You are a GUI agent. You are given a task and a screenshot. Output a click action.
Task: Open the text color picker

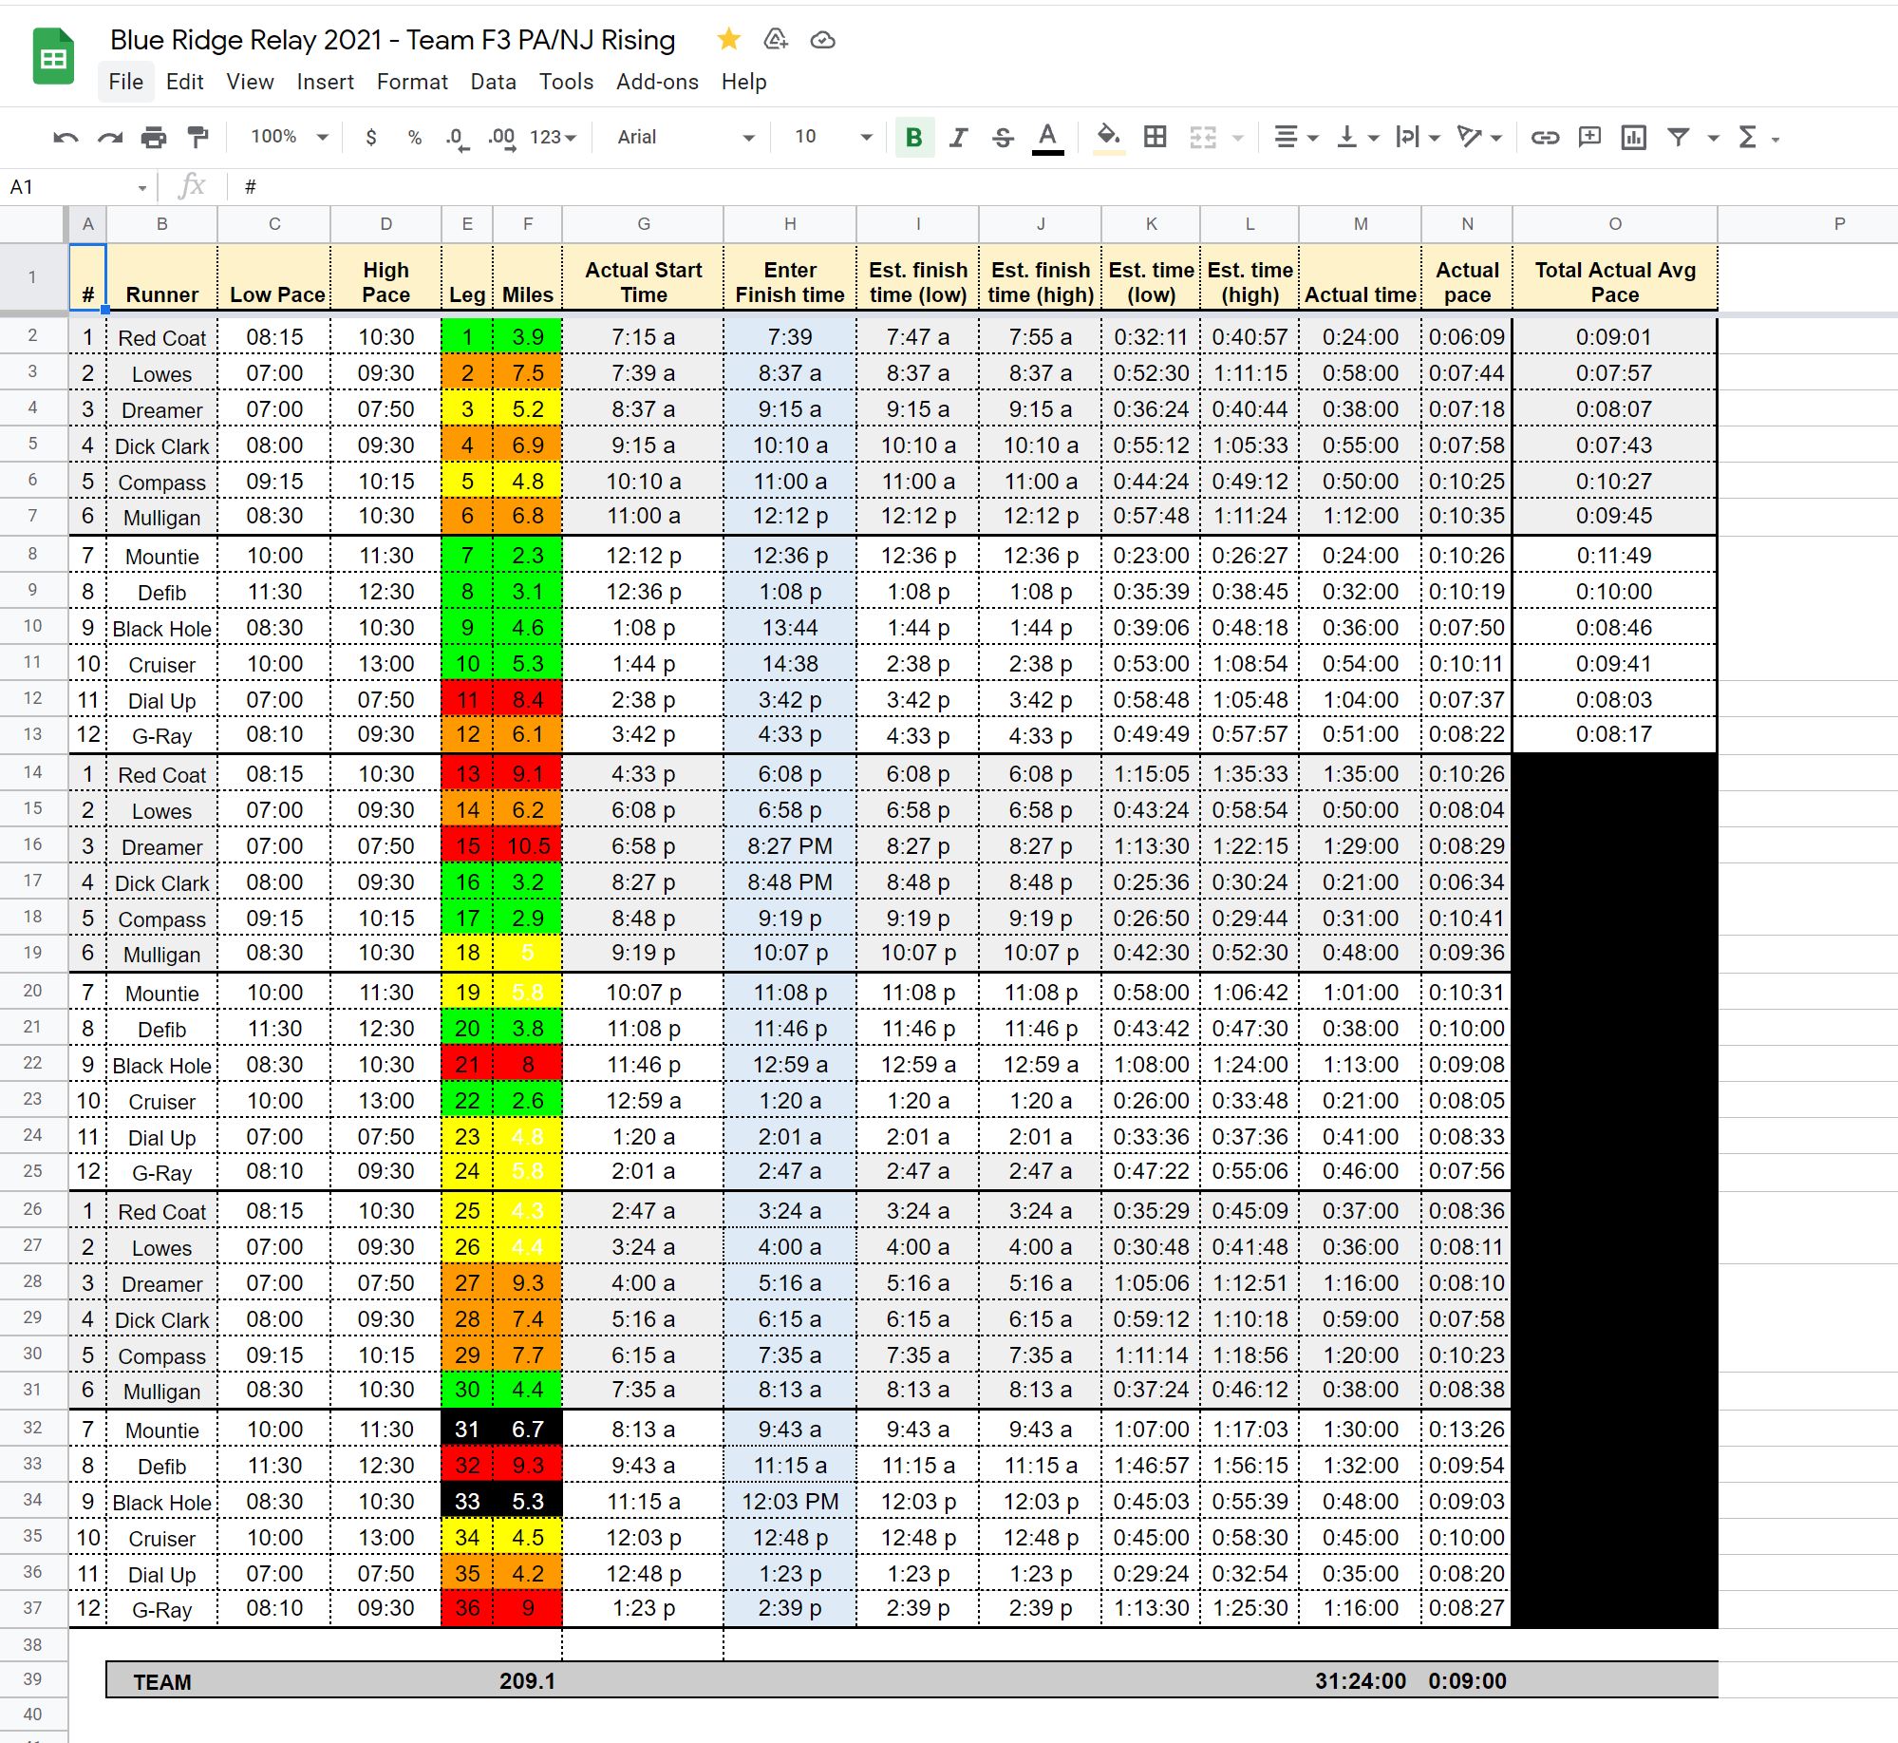(1047, 138)
